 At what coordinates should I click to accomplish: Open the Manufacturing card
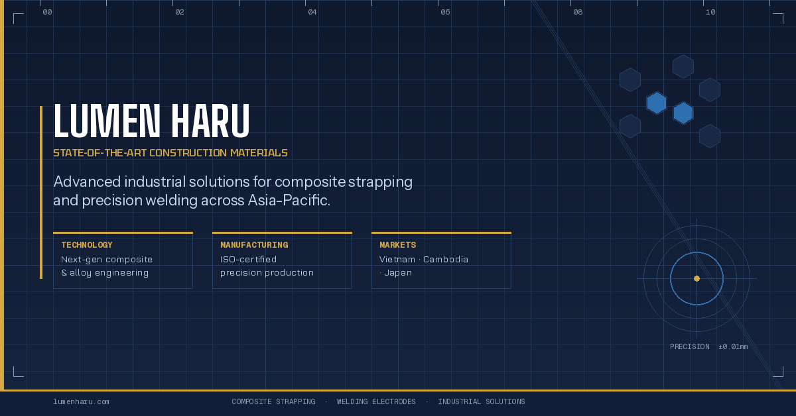[x=282, y=260]
